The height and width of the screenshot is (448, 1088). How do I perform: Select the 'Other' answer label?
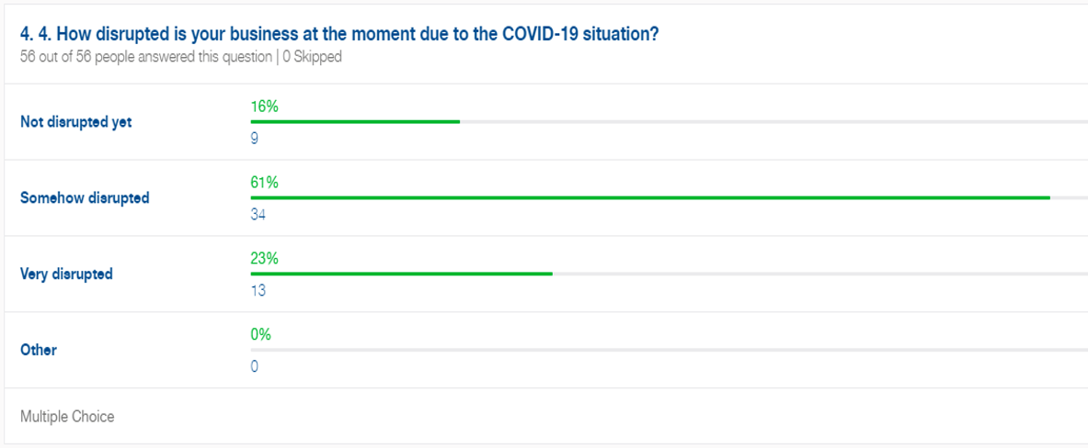38,351
